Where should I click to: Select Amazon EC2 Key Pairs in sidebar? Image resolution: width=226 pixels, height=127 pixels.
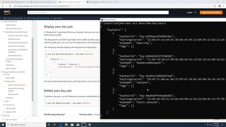17,85
